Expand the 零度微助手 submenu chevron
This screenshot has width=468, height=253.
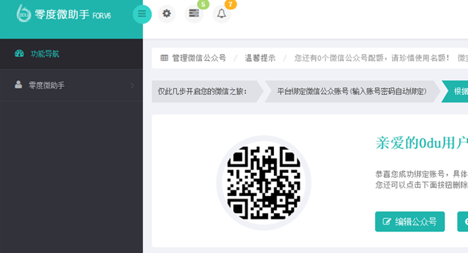pos(132,85)
